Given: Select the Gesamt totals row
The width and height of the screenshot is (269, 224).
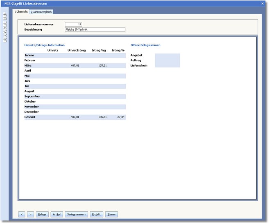Looking at the screenshot, I should [75, 117].
